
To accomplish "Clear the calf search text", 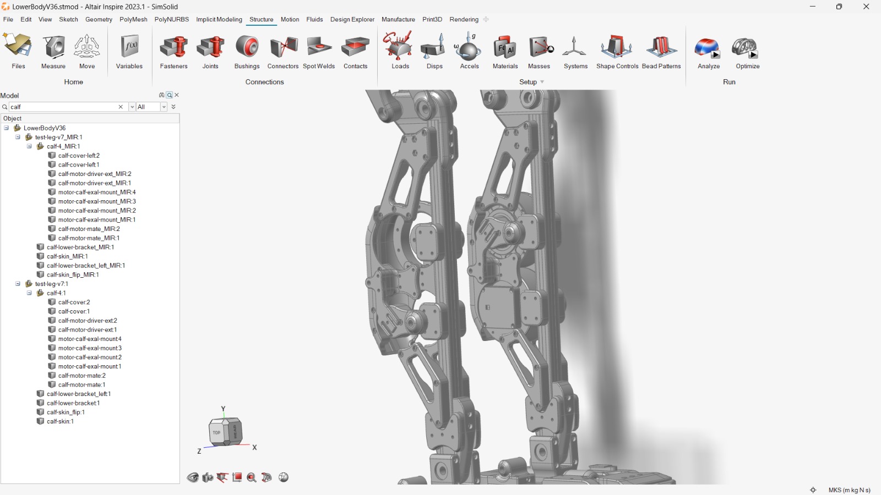I will [121, 107].
